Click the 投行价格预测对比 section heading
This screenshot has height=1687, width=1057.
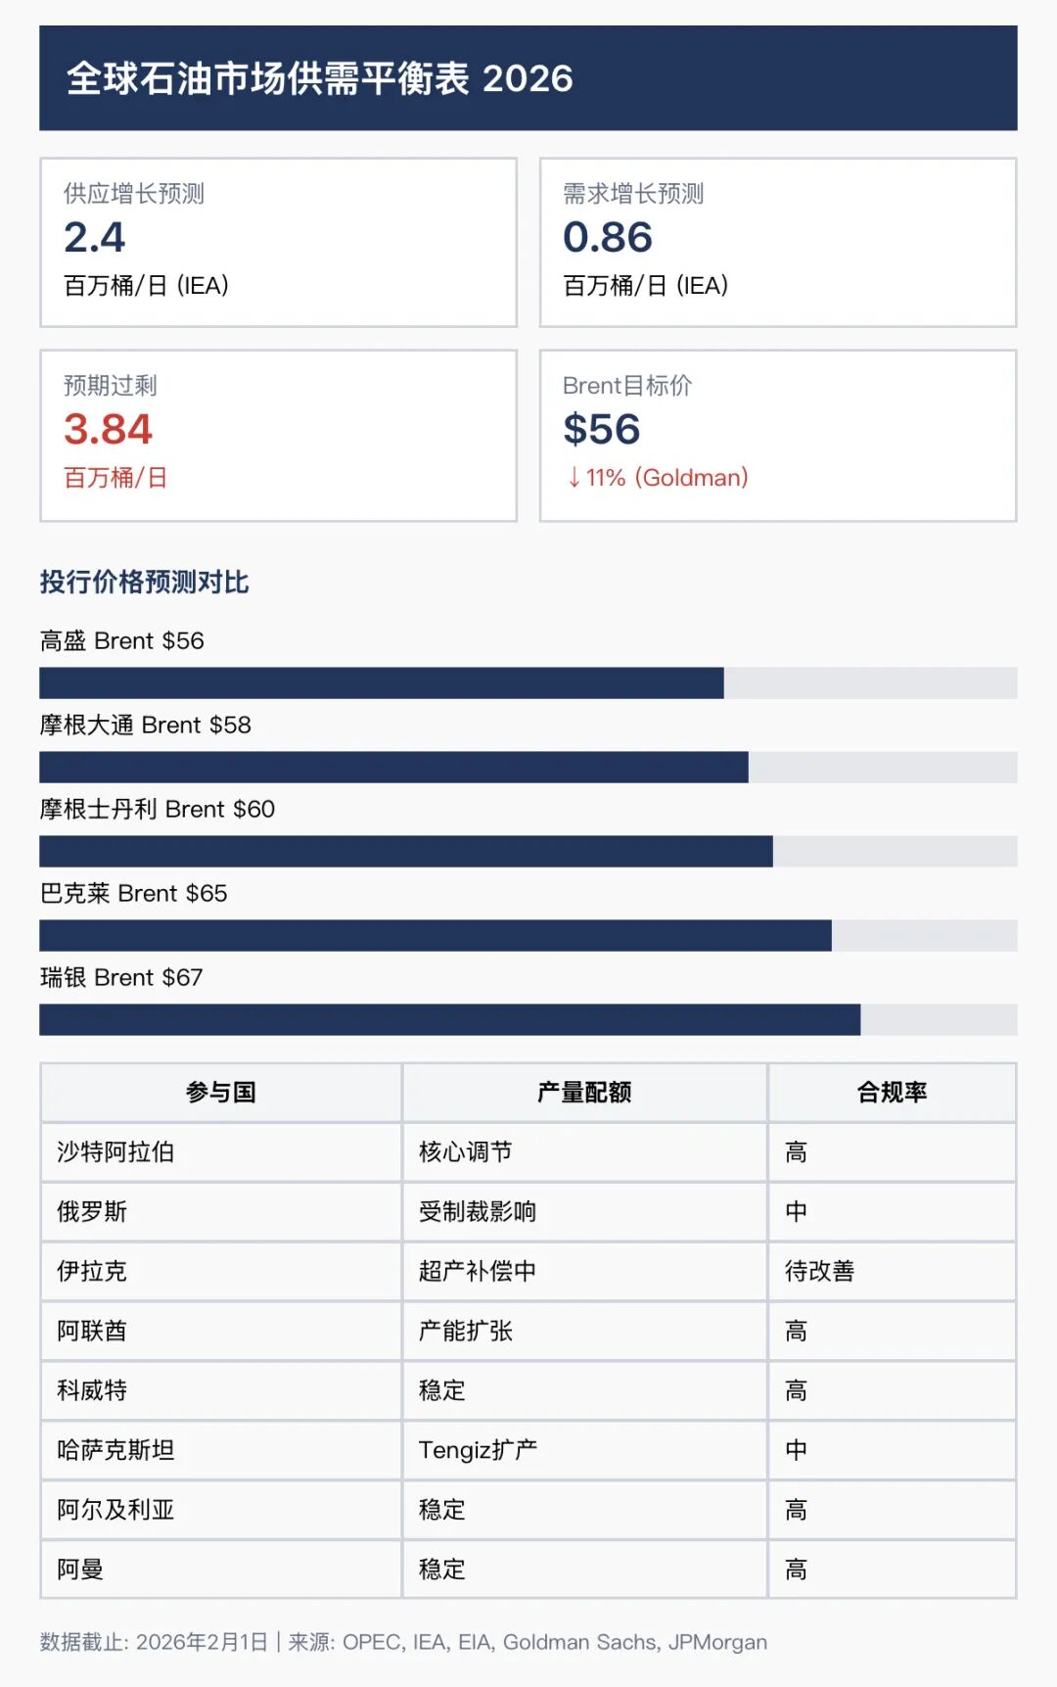[x=145, y=582]
